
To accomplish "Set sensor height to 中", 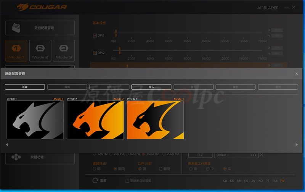I will (208, 169).
